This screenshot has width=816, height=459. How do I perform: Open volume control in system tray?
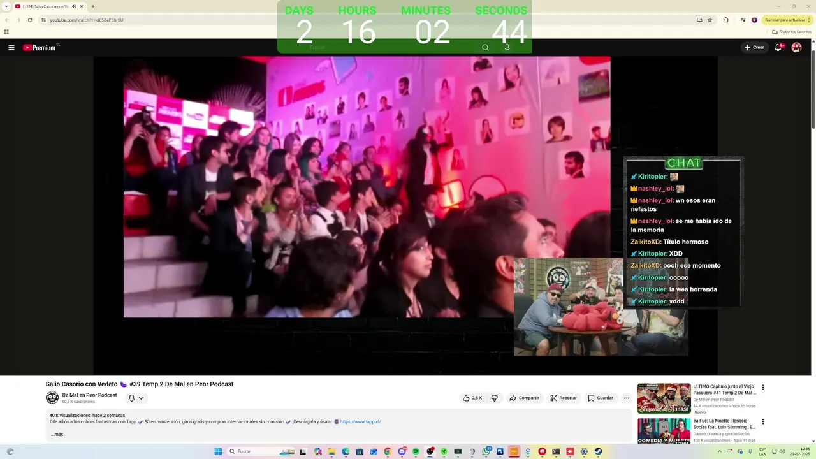point(783,451)
